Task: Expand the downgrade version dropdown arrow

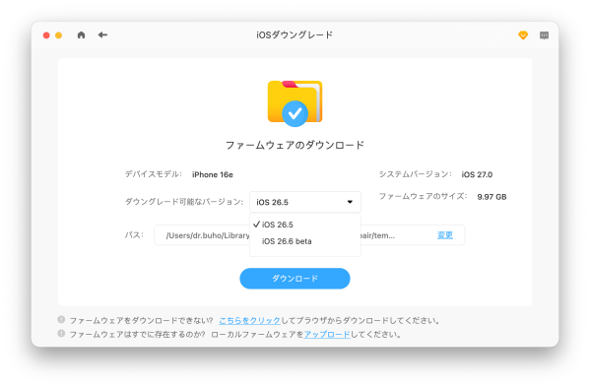Action: 350,202
